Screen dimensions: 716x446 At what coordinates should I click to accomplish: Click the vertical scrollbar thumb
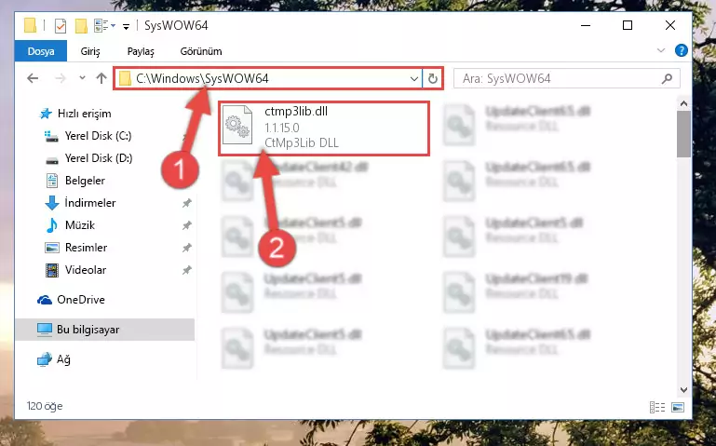click(683, 134)
